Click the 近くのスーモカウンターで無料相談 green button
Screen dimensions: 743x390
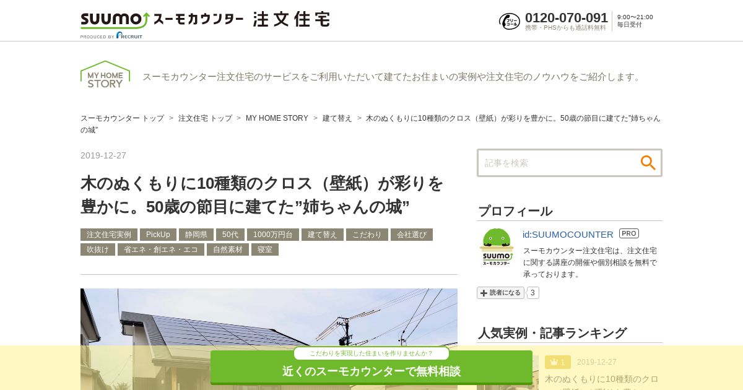point(371,368)
